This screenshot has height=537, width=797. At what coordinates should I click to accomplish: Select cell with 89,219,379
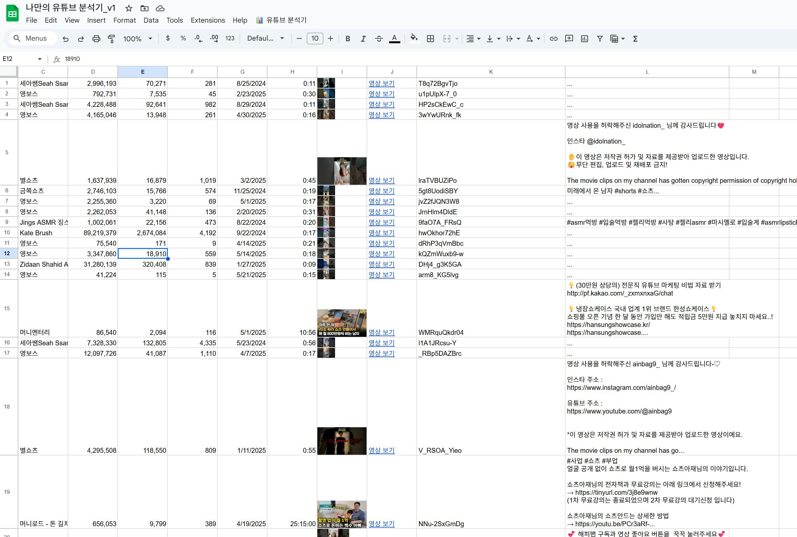coord(93,233)
